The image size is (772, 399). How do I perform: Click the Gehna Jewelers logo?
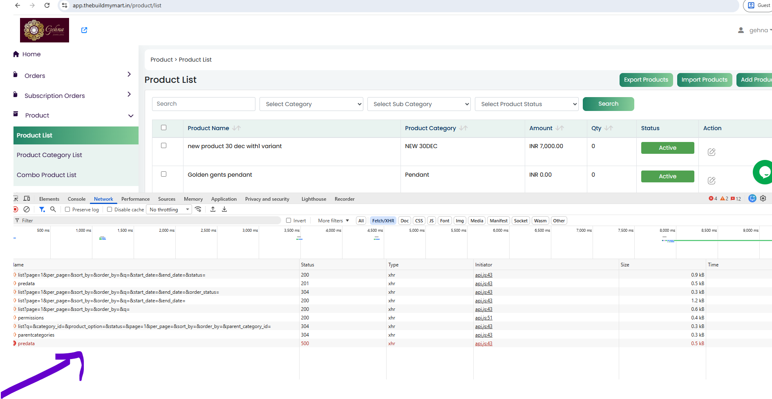click(x=45, y=30)
